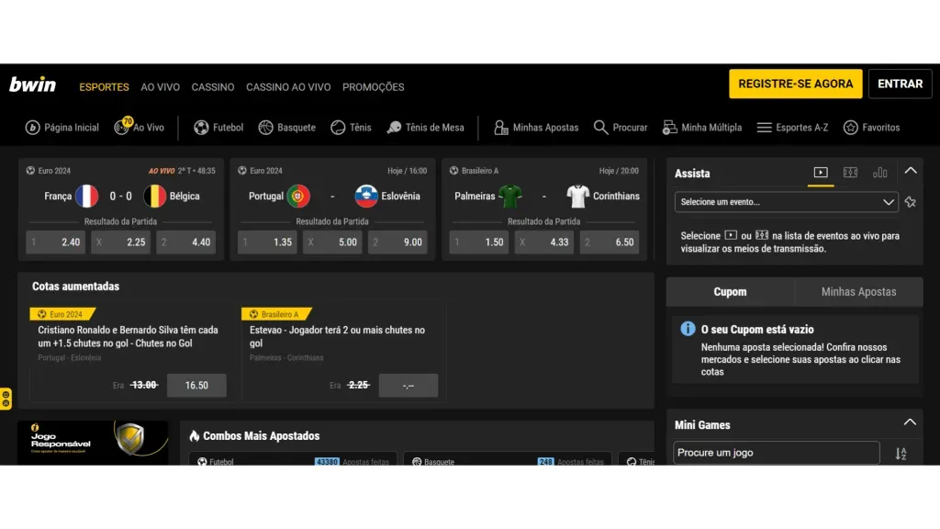This screenshot has height=529, width=940.
Task: Click the REGISTRE-SE AGORA button
Action: (x=795, y=83)
